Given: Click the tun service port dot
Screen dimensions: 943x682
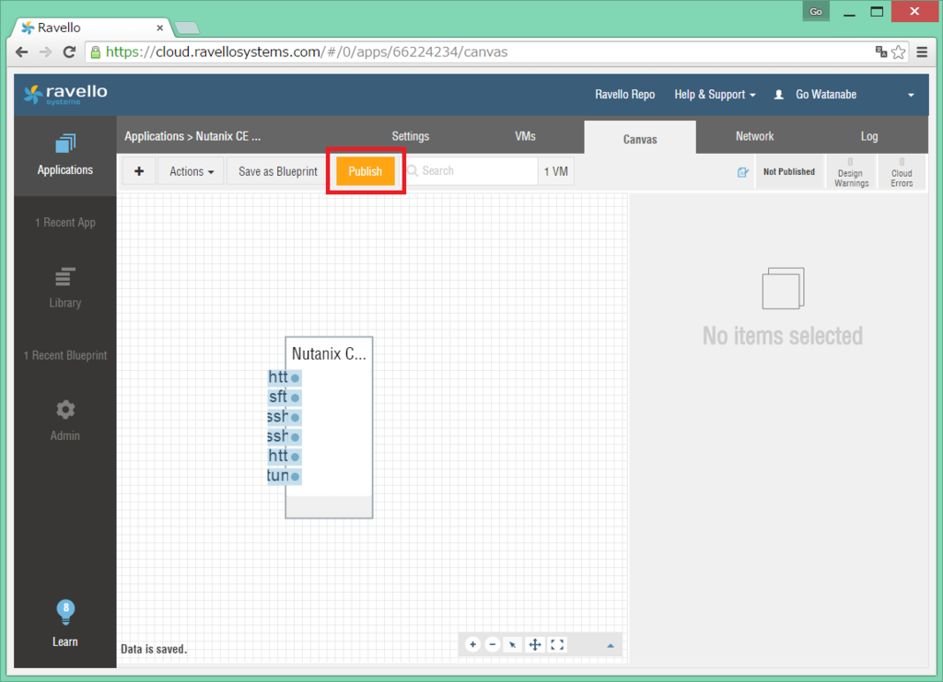Looking at the screenshot, I should coord(295,477).
